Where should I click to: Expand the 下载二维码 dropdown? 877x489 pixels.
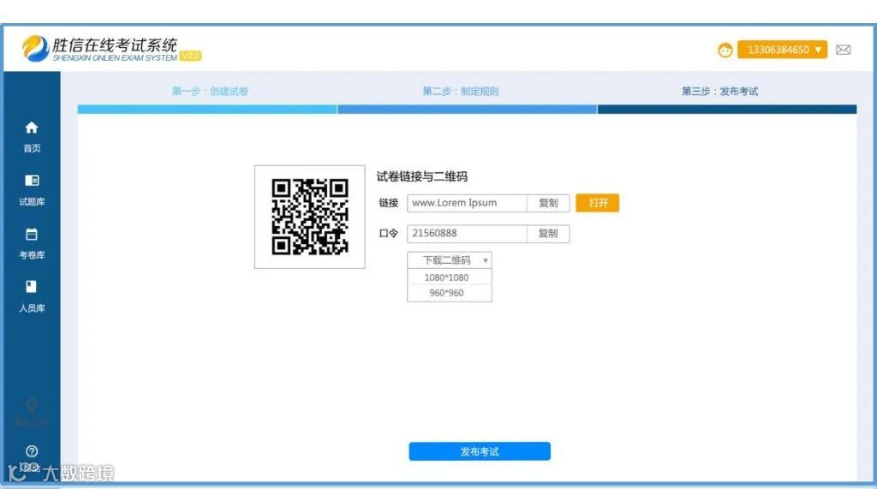449,260
